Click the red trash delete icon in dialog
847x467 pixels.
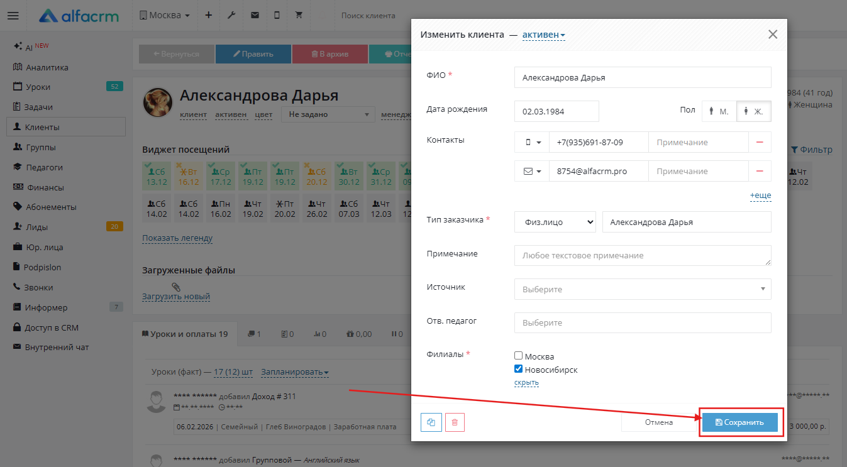tap(455, 422)
